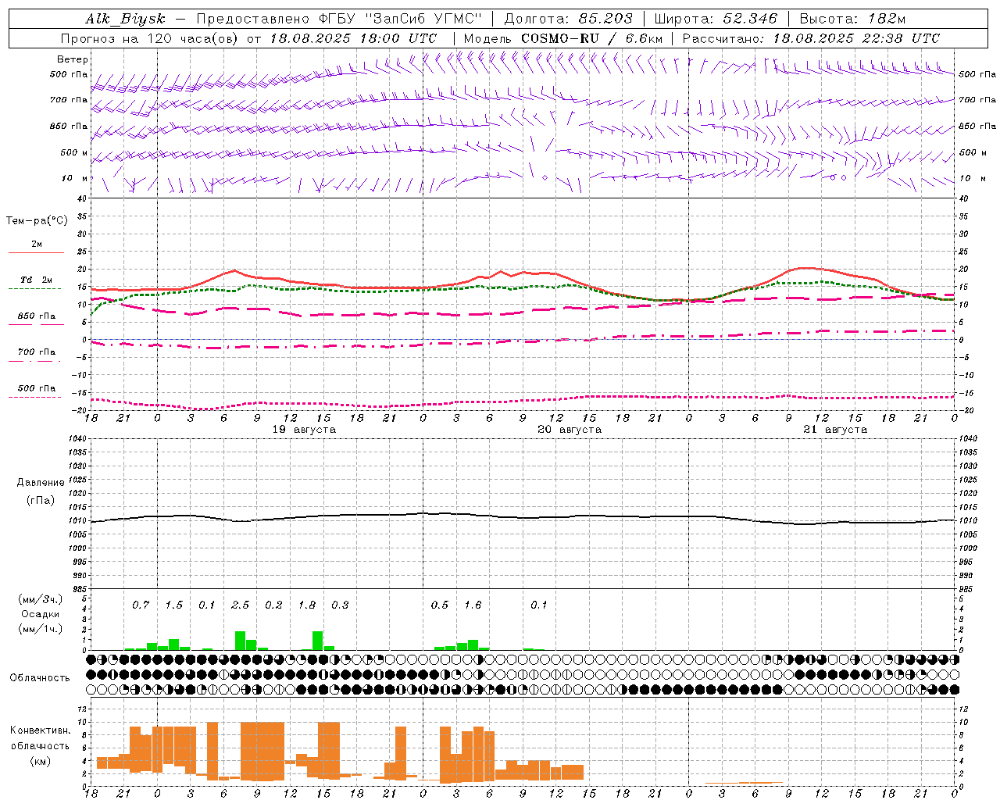Click the Тем-ра(°C) temperature axis title
This screenshot has height=800, width=1000.
click(x=37, y=221)
